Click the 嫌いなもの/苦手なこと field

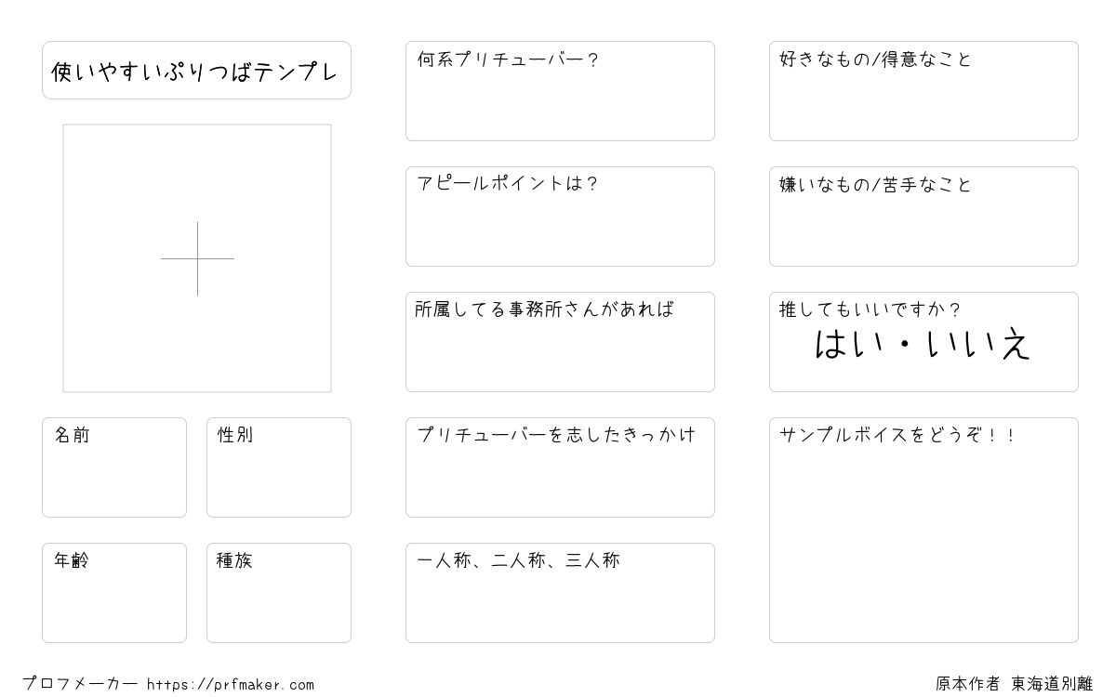pos(923,217)
